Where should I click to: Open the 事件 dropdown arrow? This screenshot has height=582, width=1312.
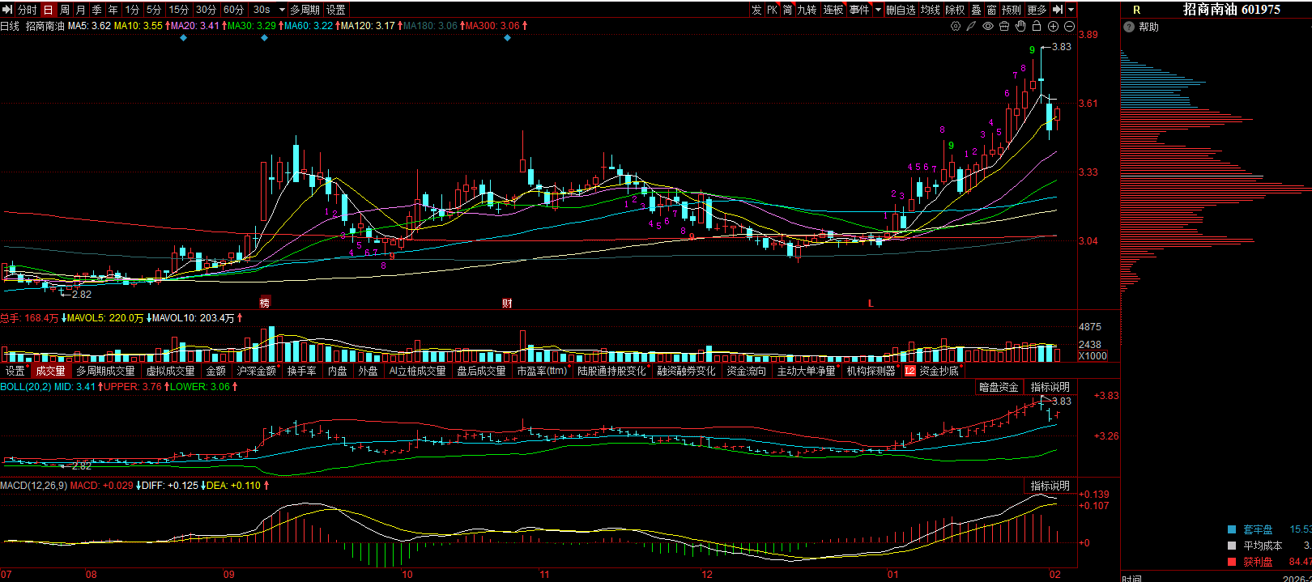pos(879,10)
